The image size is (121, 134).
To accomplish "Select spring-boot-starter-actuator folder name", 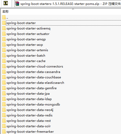I will [x=28, y=34].
